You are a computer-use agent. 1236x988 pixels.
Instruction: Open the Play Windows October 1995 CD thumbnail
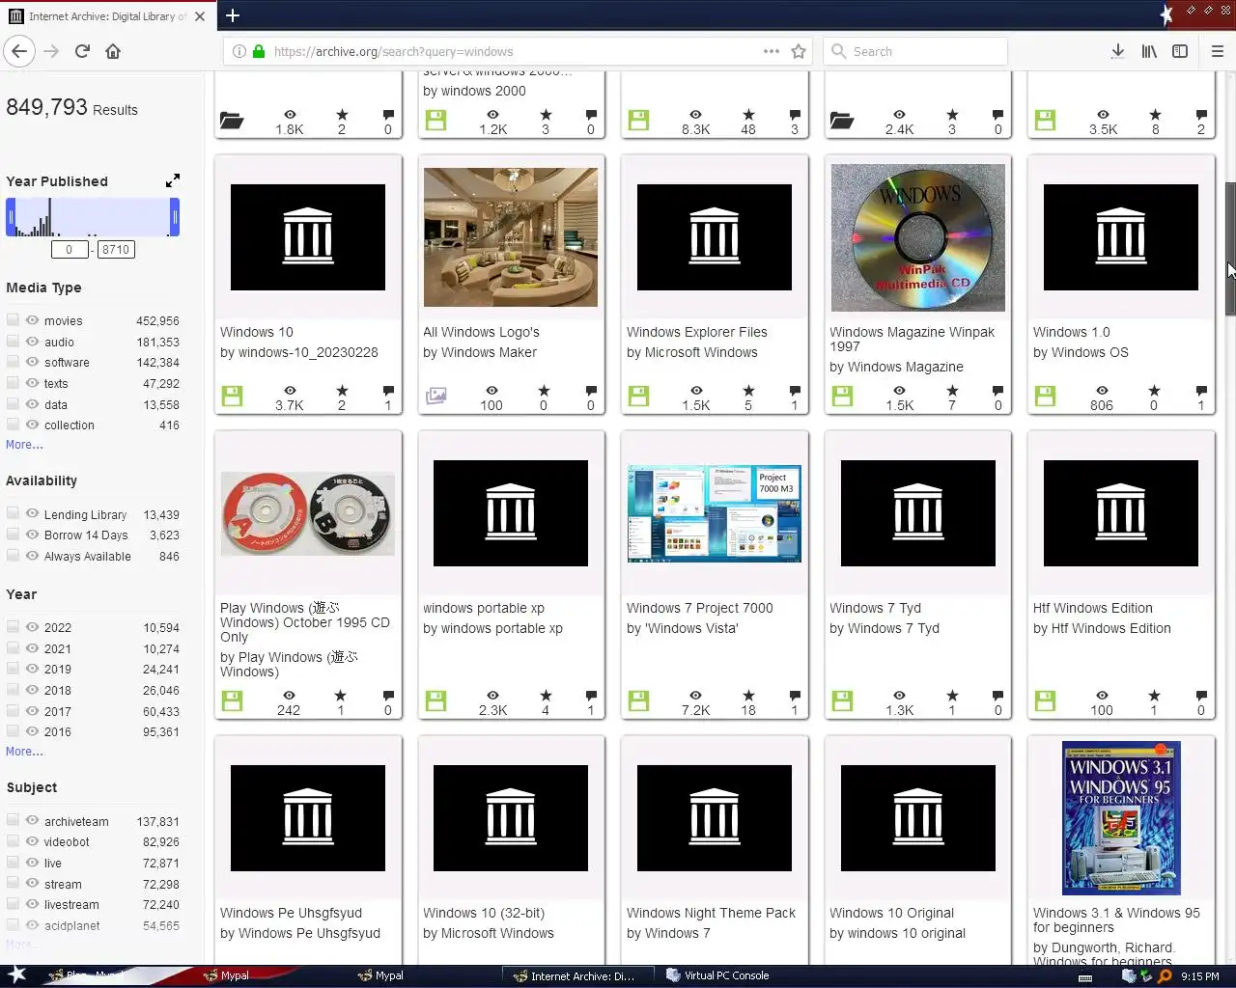point(308,513)
